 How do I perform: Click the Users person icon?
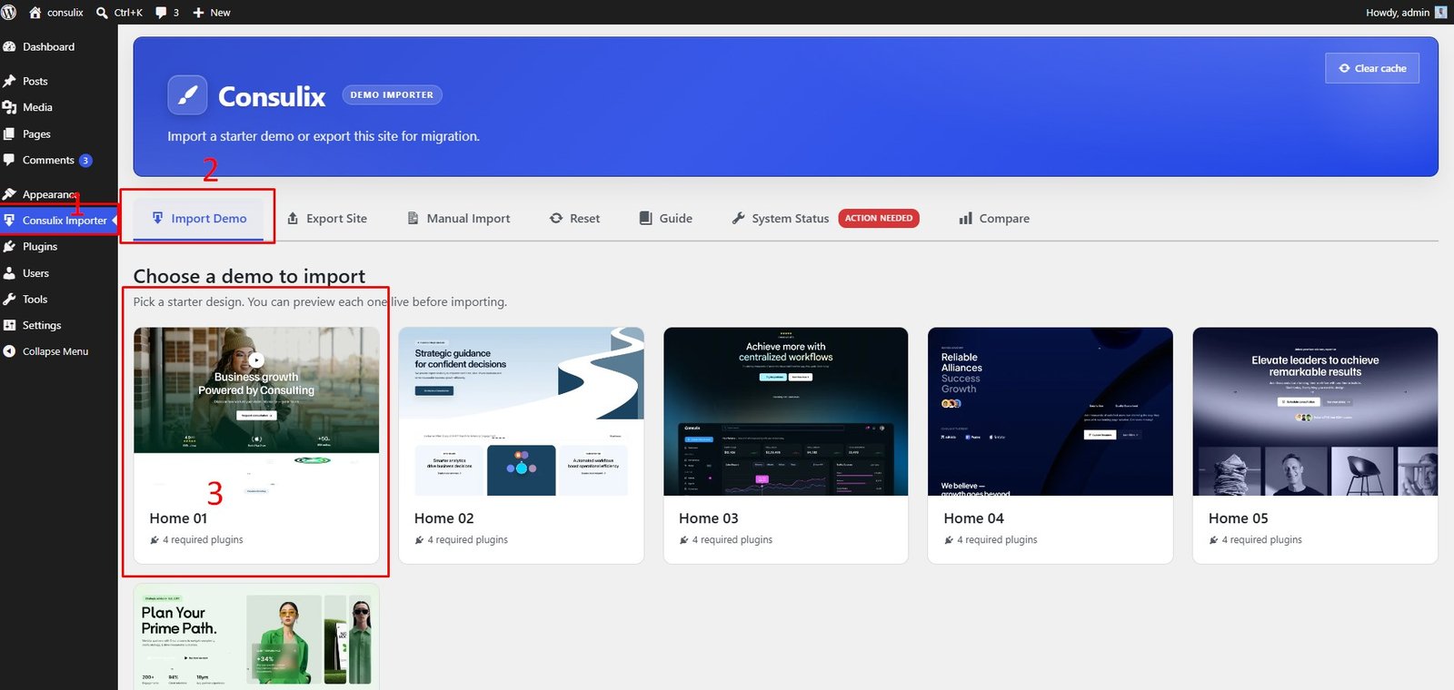10,272
